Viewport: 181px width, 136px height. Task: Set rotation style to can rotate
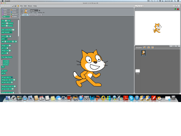[22, 10]
